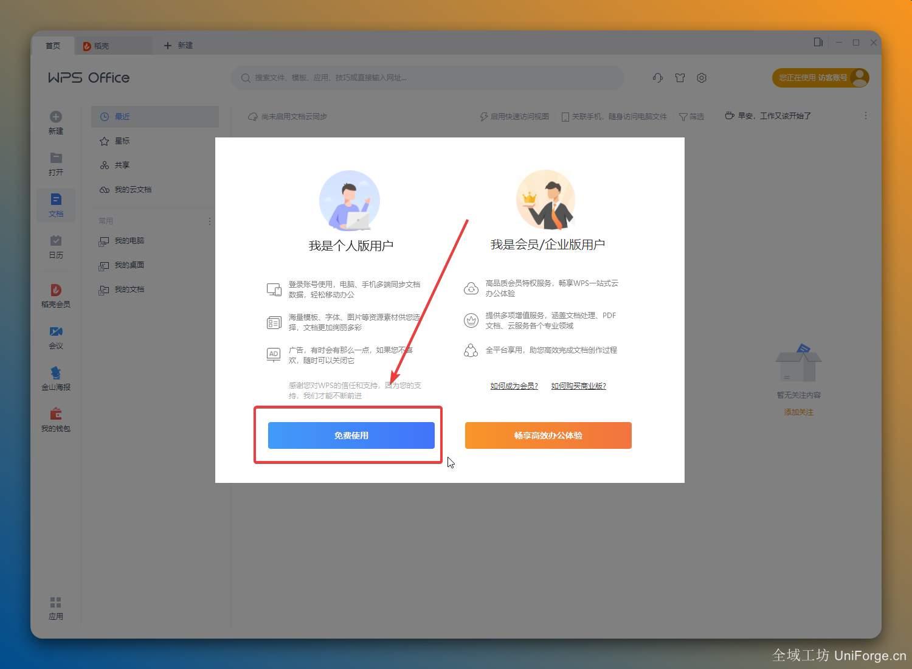
Task: Open the skin shirt icon
Action: 680,78
